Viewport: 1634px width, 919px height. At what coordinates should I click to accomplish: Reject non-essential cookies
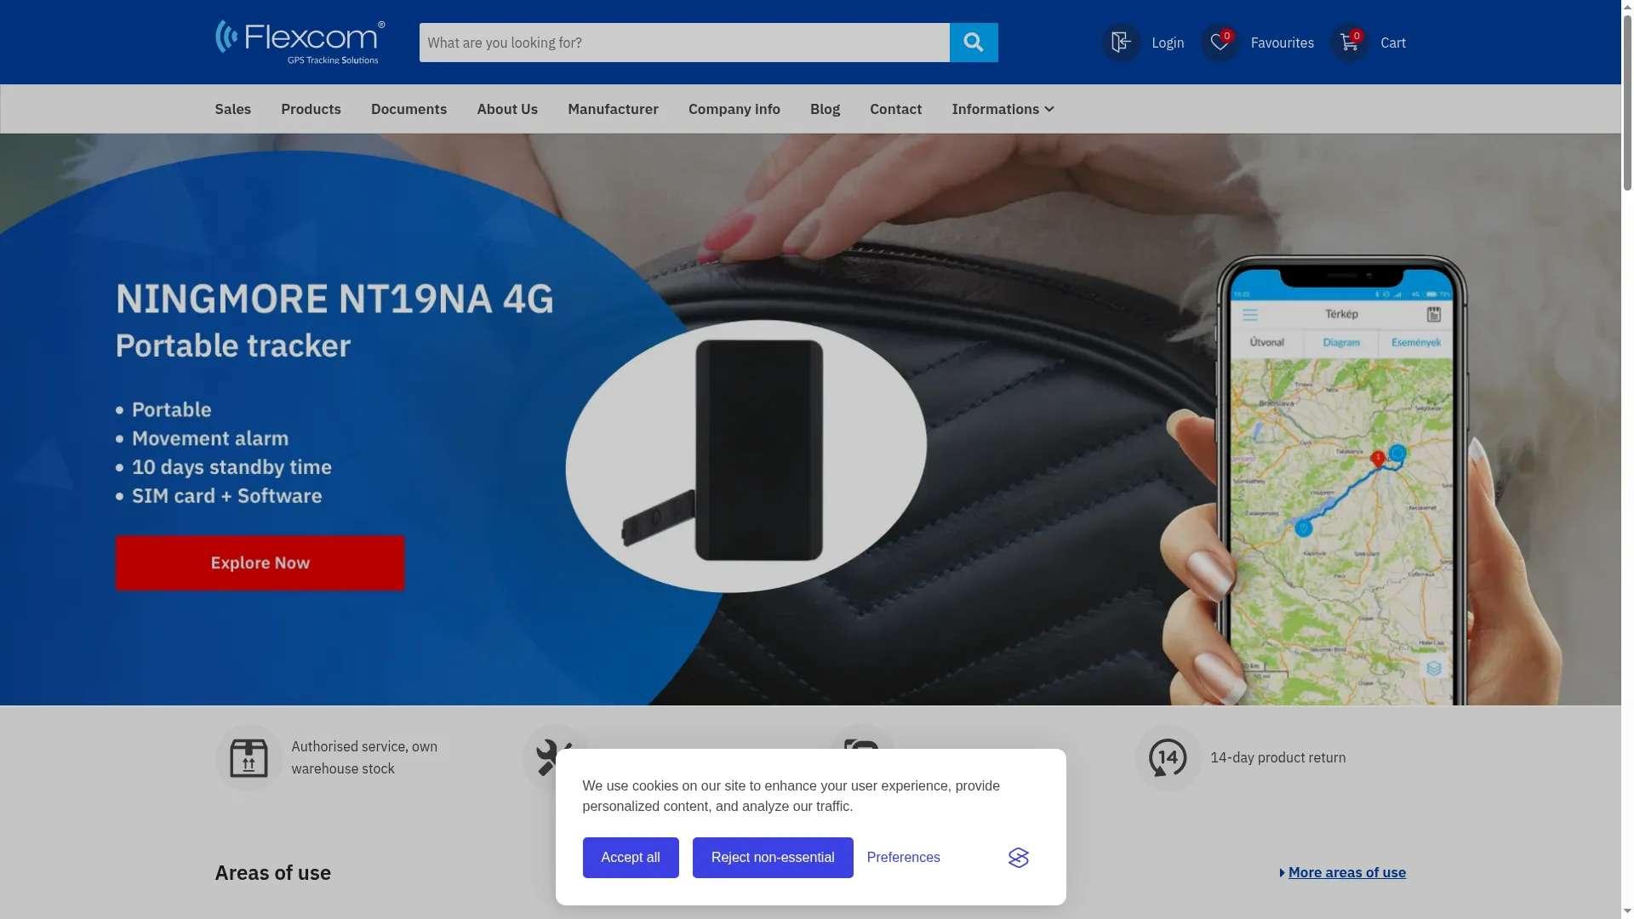click(773, 858)
